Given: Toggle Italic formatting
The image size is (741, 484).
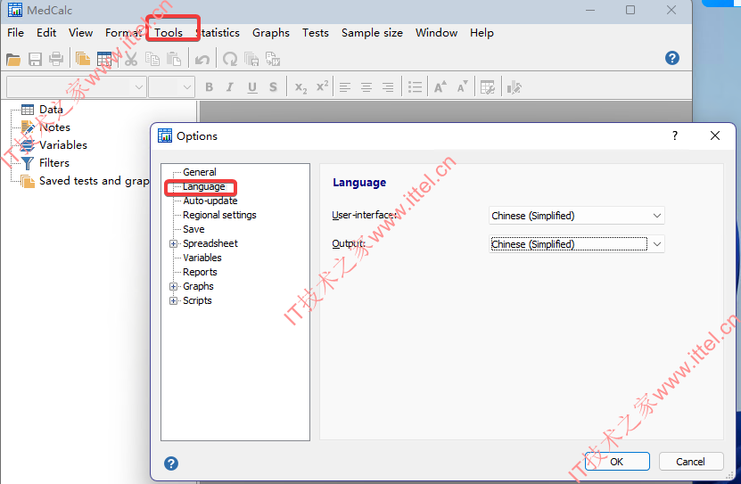Looking at the screenshot, I should point(230,87).
